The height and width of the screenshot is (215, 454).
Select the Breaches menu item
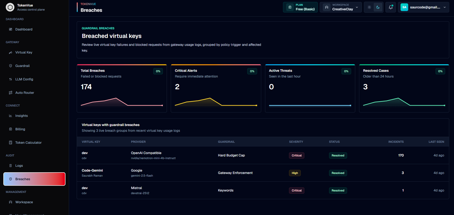34,179
